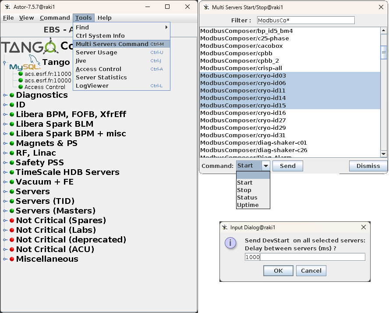The width and height of the screenshot is (389, 313).
Task: Click the Multi Servers window title icon
Action: click(206, 7)
